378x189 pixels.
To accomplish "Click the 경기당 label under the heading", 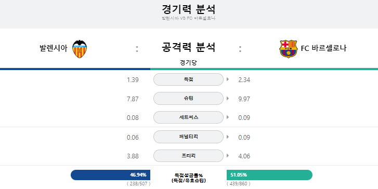I will click(x=188, y=63).
